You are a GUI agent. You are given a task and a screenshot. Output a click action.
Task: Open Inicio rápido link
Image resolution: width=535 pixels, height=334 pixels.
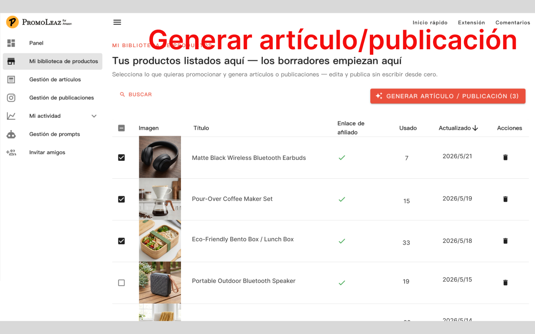[x=430, y=23]
